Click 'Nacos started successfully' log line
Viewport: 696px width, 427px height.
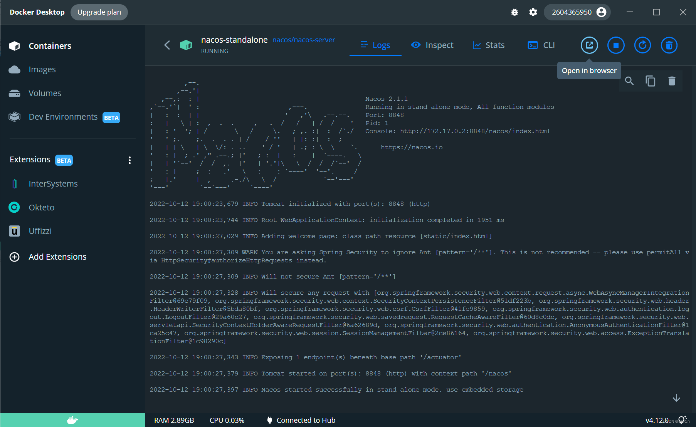pos(336,390)
